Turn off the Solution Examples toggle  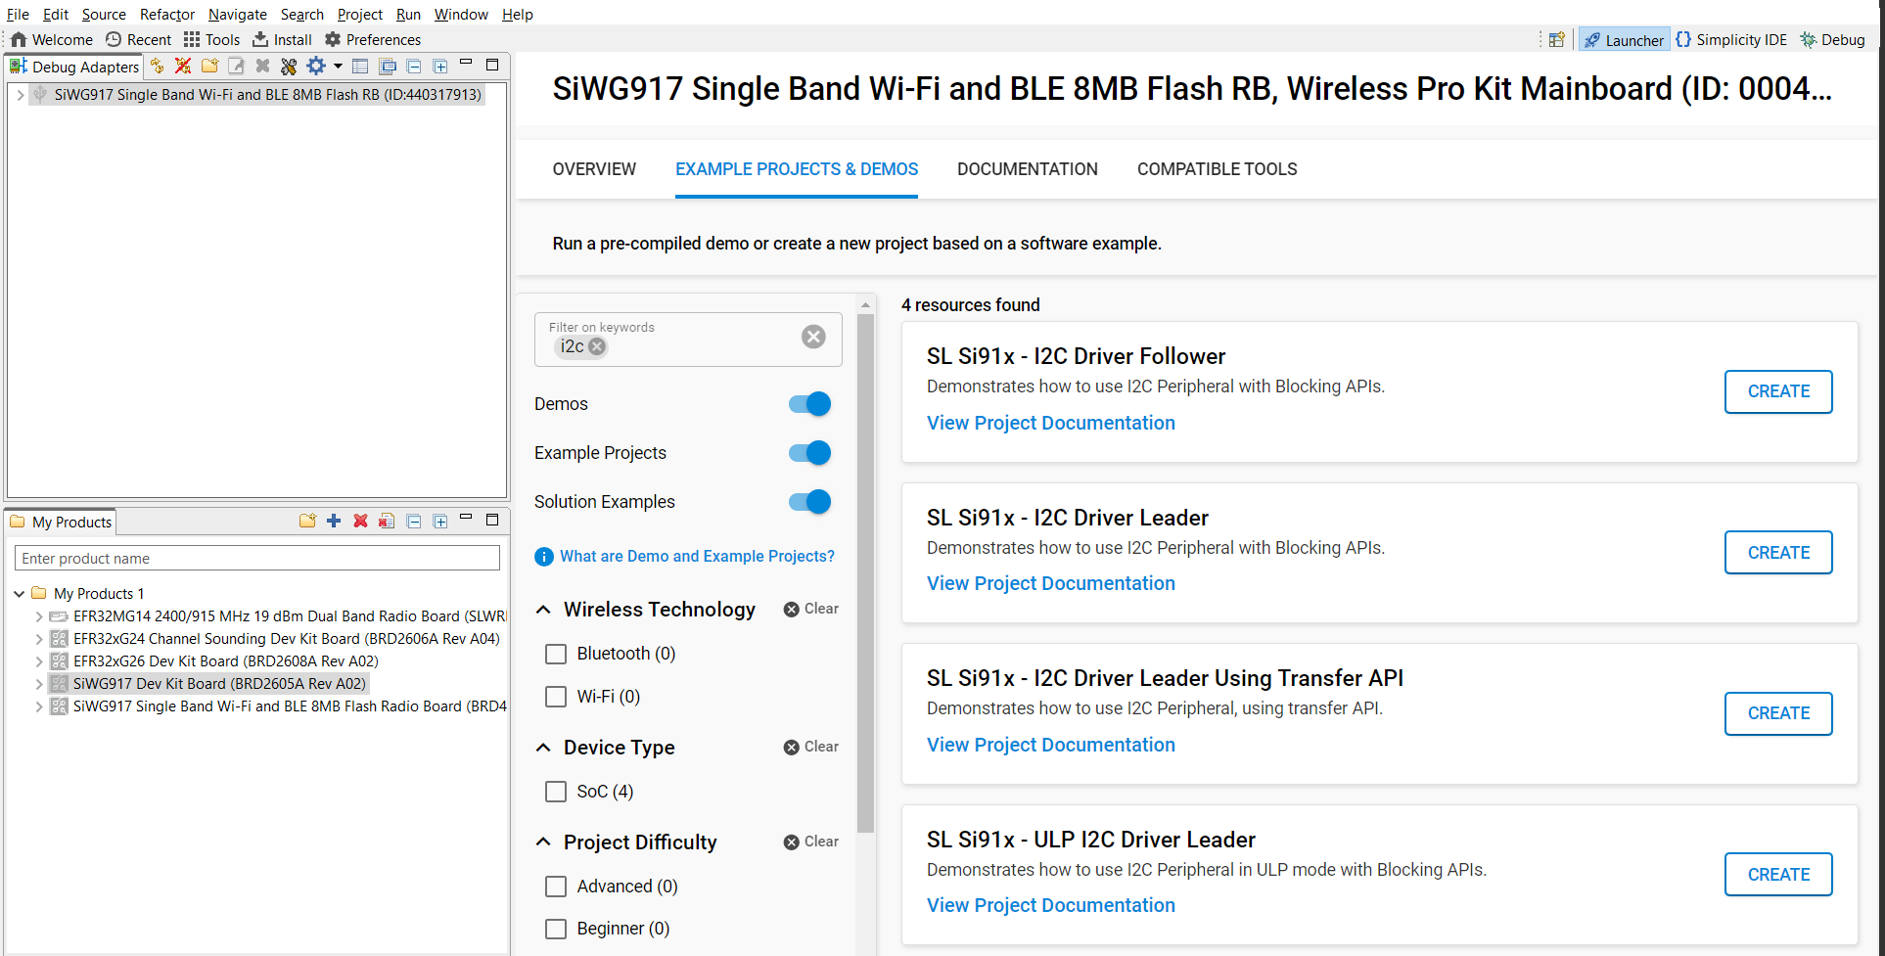point(808,501)
